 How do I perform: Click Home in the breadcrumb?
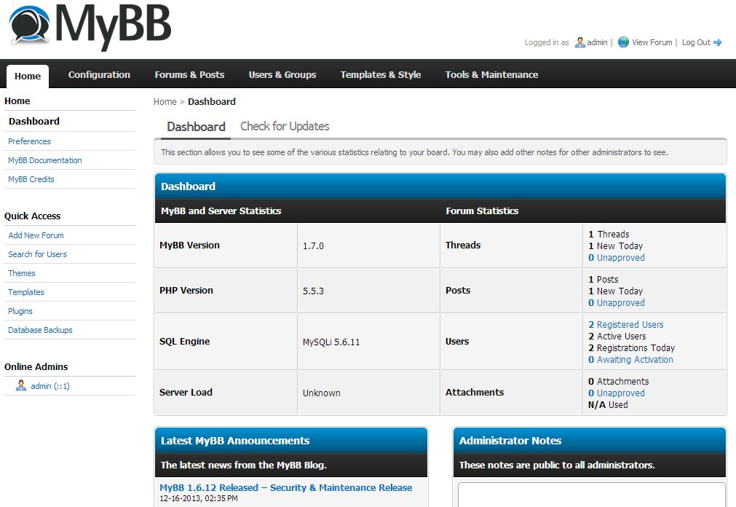[x=165, y=101]
